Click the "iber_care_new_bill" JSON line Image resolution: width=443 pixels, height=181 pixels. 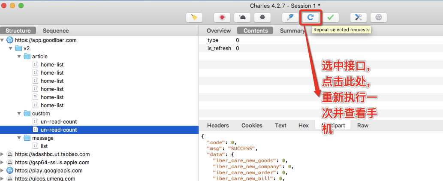[x=248, y=178]
